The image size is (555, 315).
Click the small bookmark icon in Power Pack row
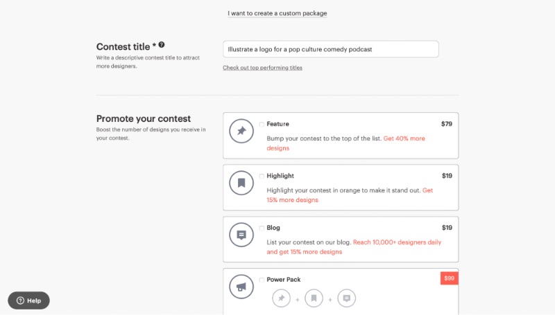point(314,298)
